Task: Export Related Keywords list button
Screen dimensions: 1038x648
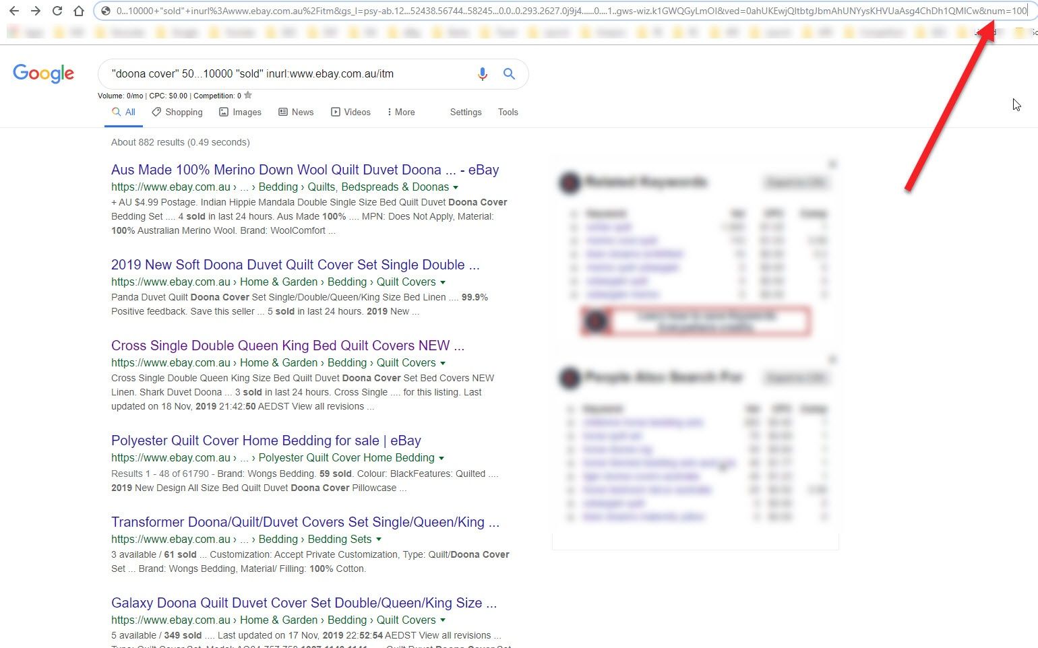Action: click(796, 182)
